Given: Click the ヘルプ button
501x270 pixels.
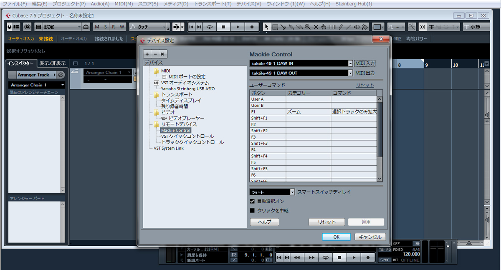Looking at the screenshot, I should (x=264, y=222).
